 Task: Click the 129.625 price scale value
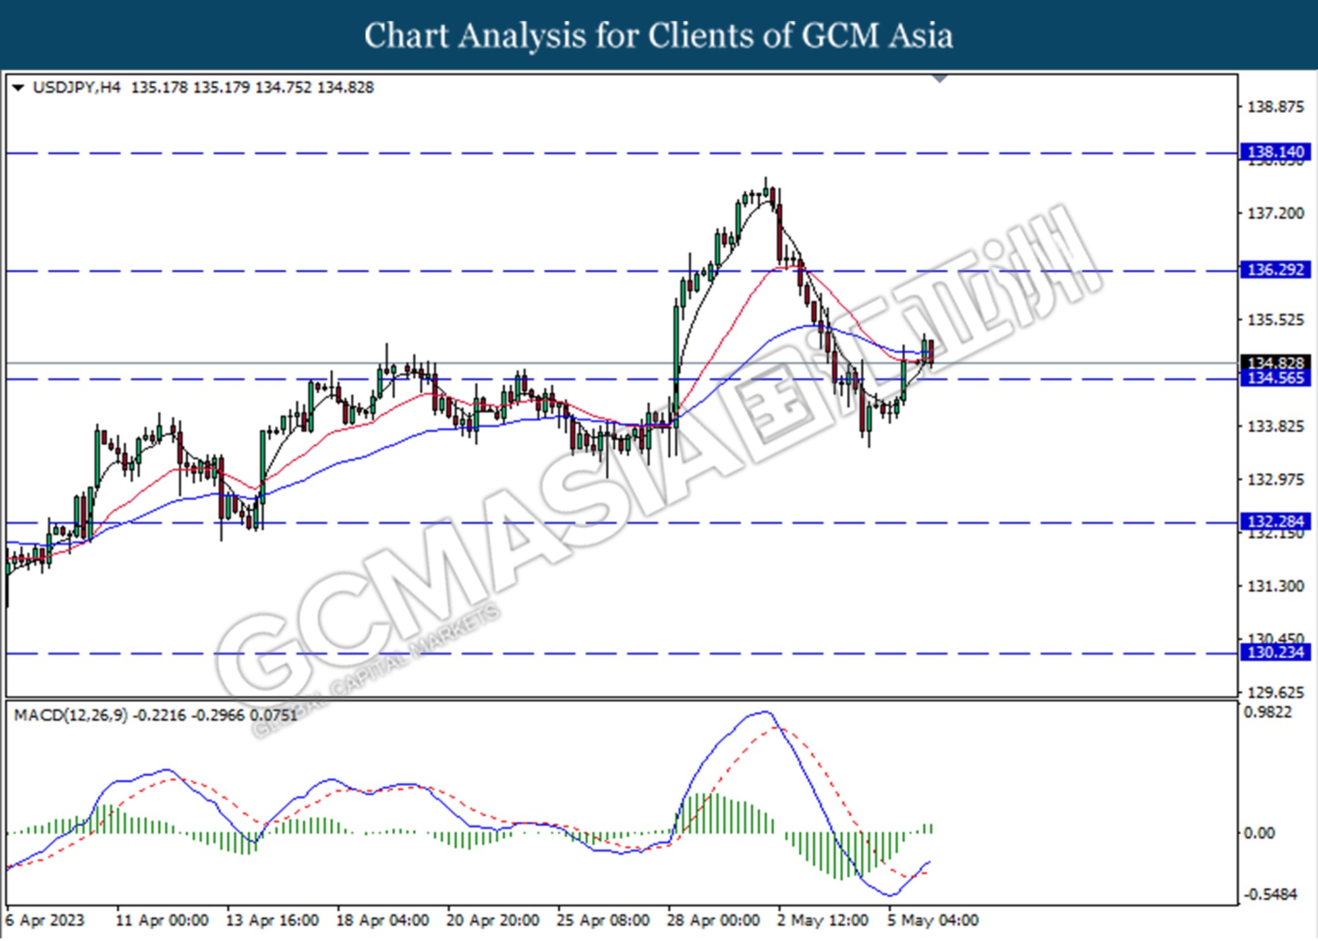click(1275, 693)
